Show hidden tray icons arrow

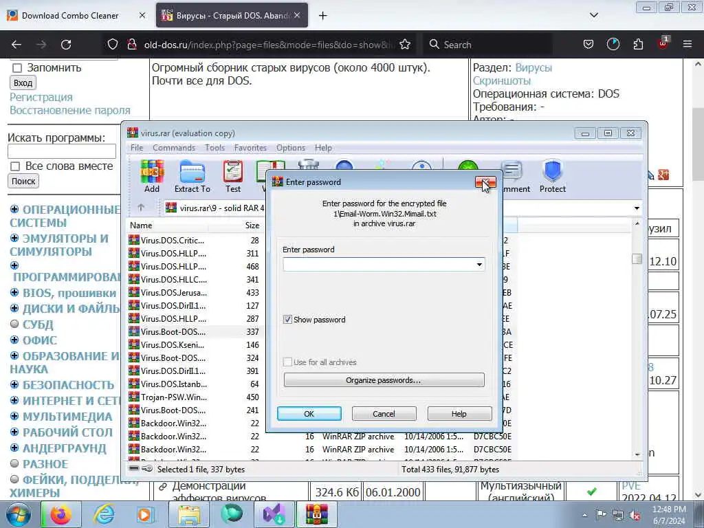(584, 515)
